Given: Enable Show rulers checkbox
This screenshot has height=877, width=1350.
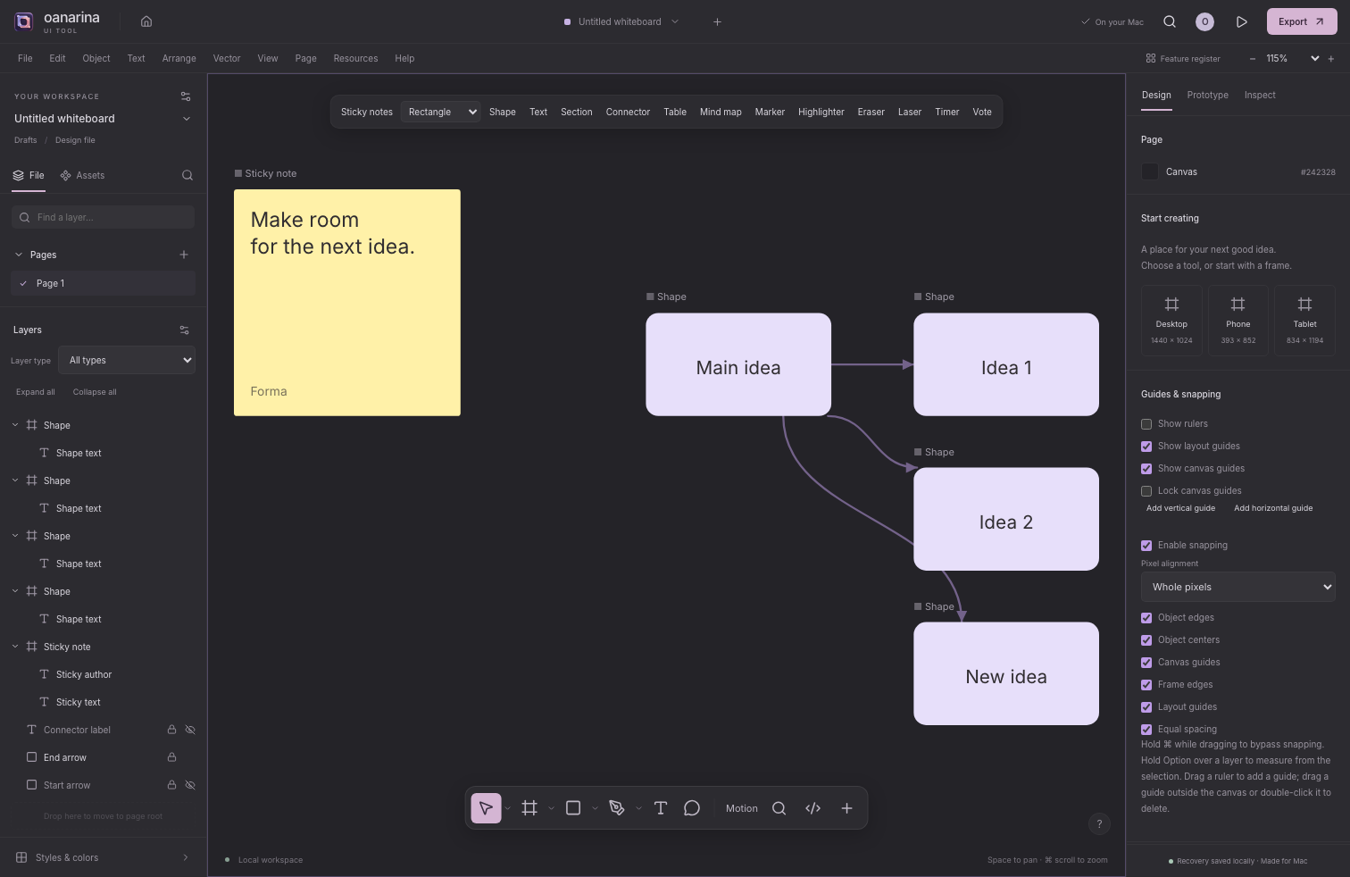Looking at the screenshot, I should pos(1146,424).
